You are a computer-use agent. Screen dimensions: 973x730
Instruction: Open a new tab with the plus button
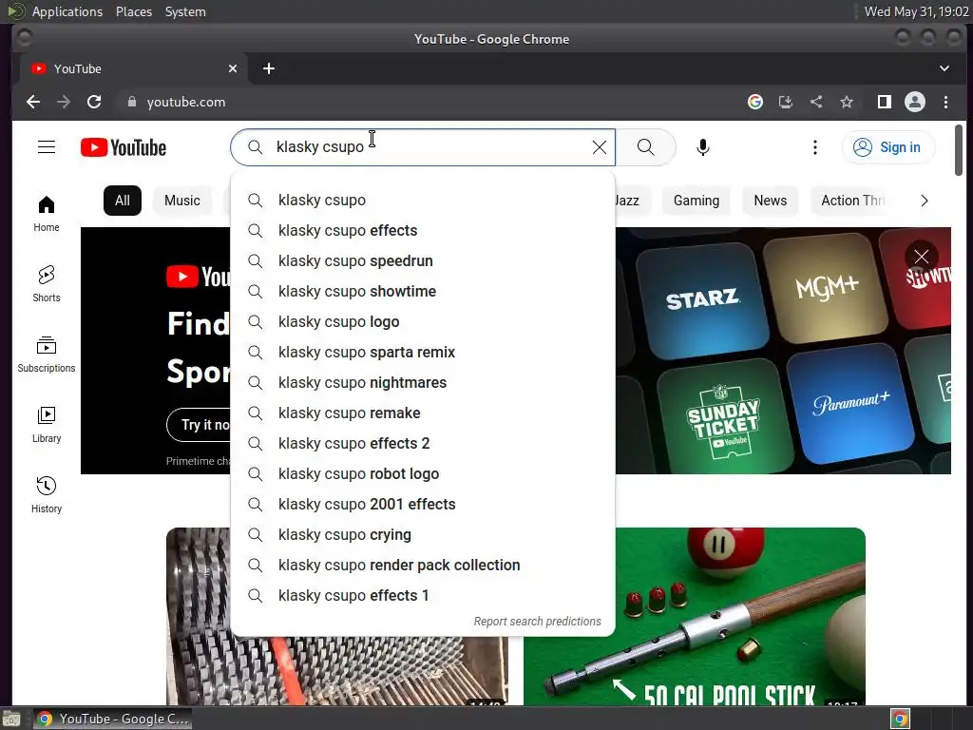click(x=269, y=68)
